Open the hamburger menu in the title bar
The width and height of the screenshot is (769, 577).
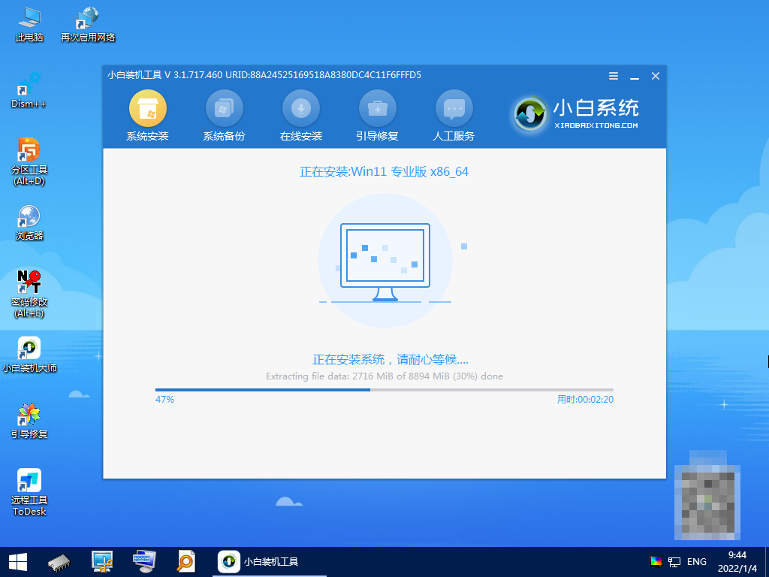click(613, 75)
